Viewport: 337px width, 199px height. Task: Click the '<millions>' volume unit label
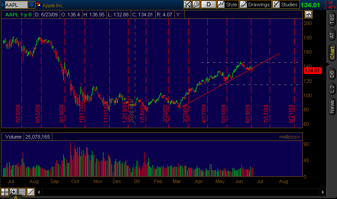tap(289, 137)
